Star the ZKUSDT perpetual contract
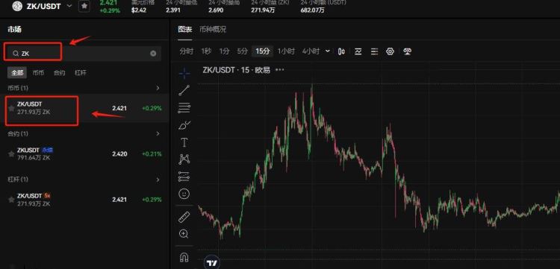This screenshot has width=560, height=269. coord(11,154)
